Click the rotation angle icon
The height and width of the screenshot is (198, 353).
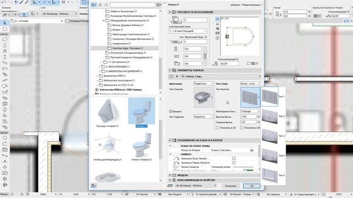click(x=215, y=64)
